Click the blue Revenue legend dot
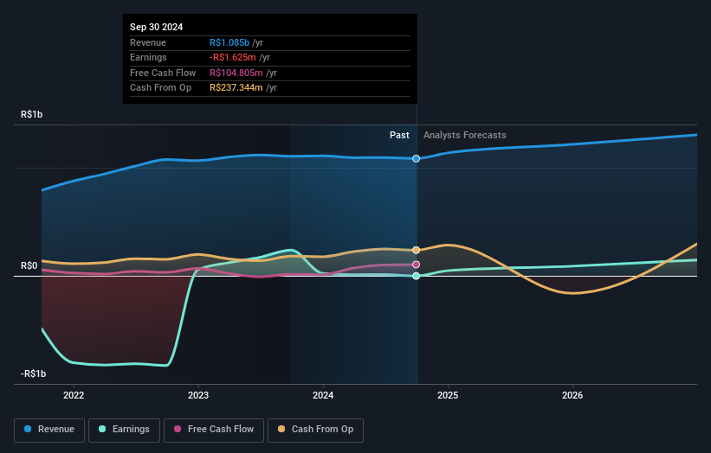The image size is (711, 453). pos(28,429)
